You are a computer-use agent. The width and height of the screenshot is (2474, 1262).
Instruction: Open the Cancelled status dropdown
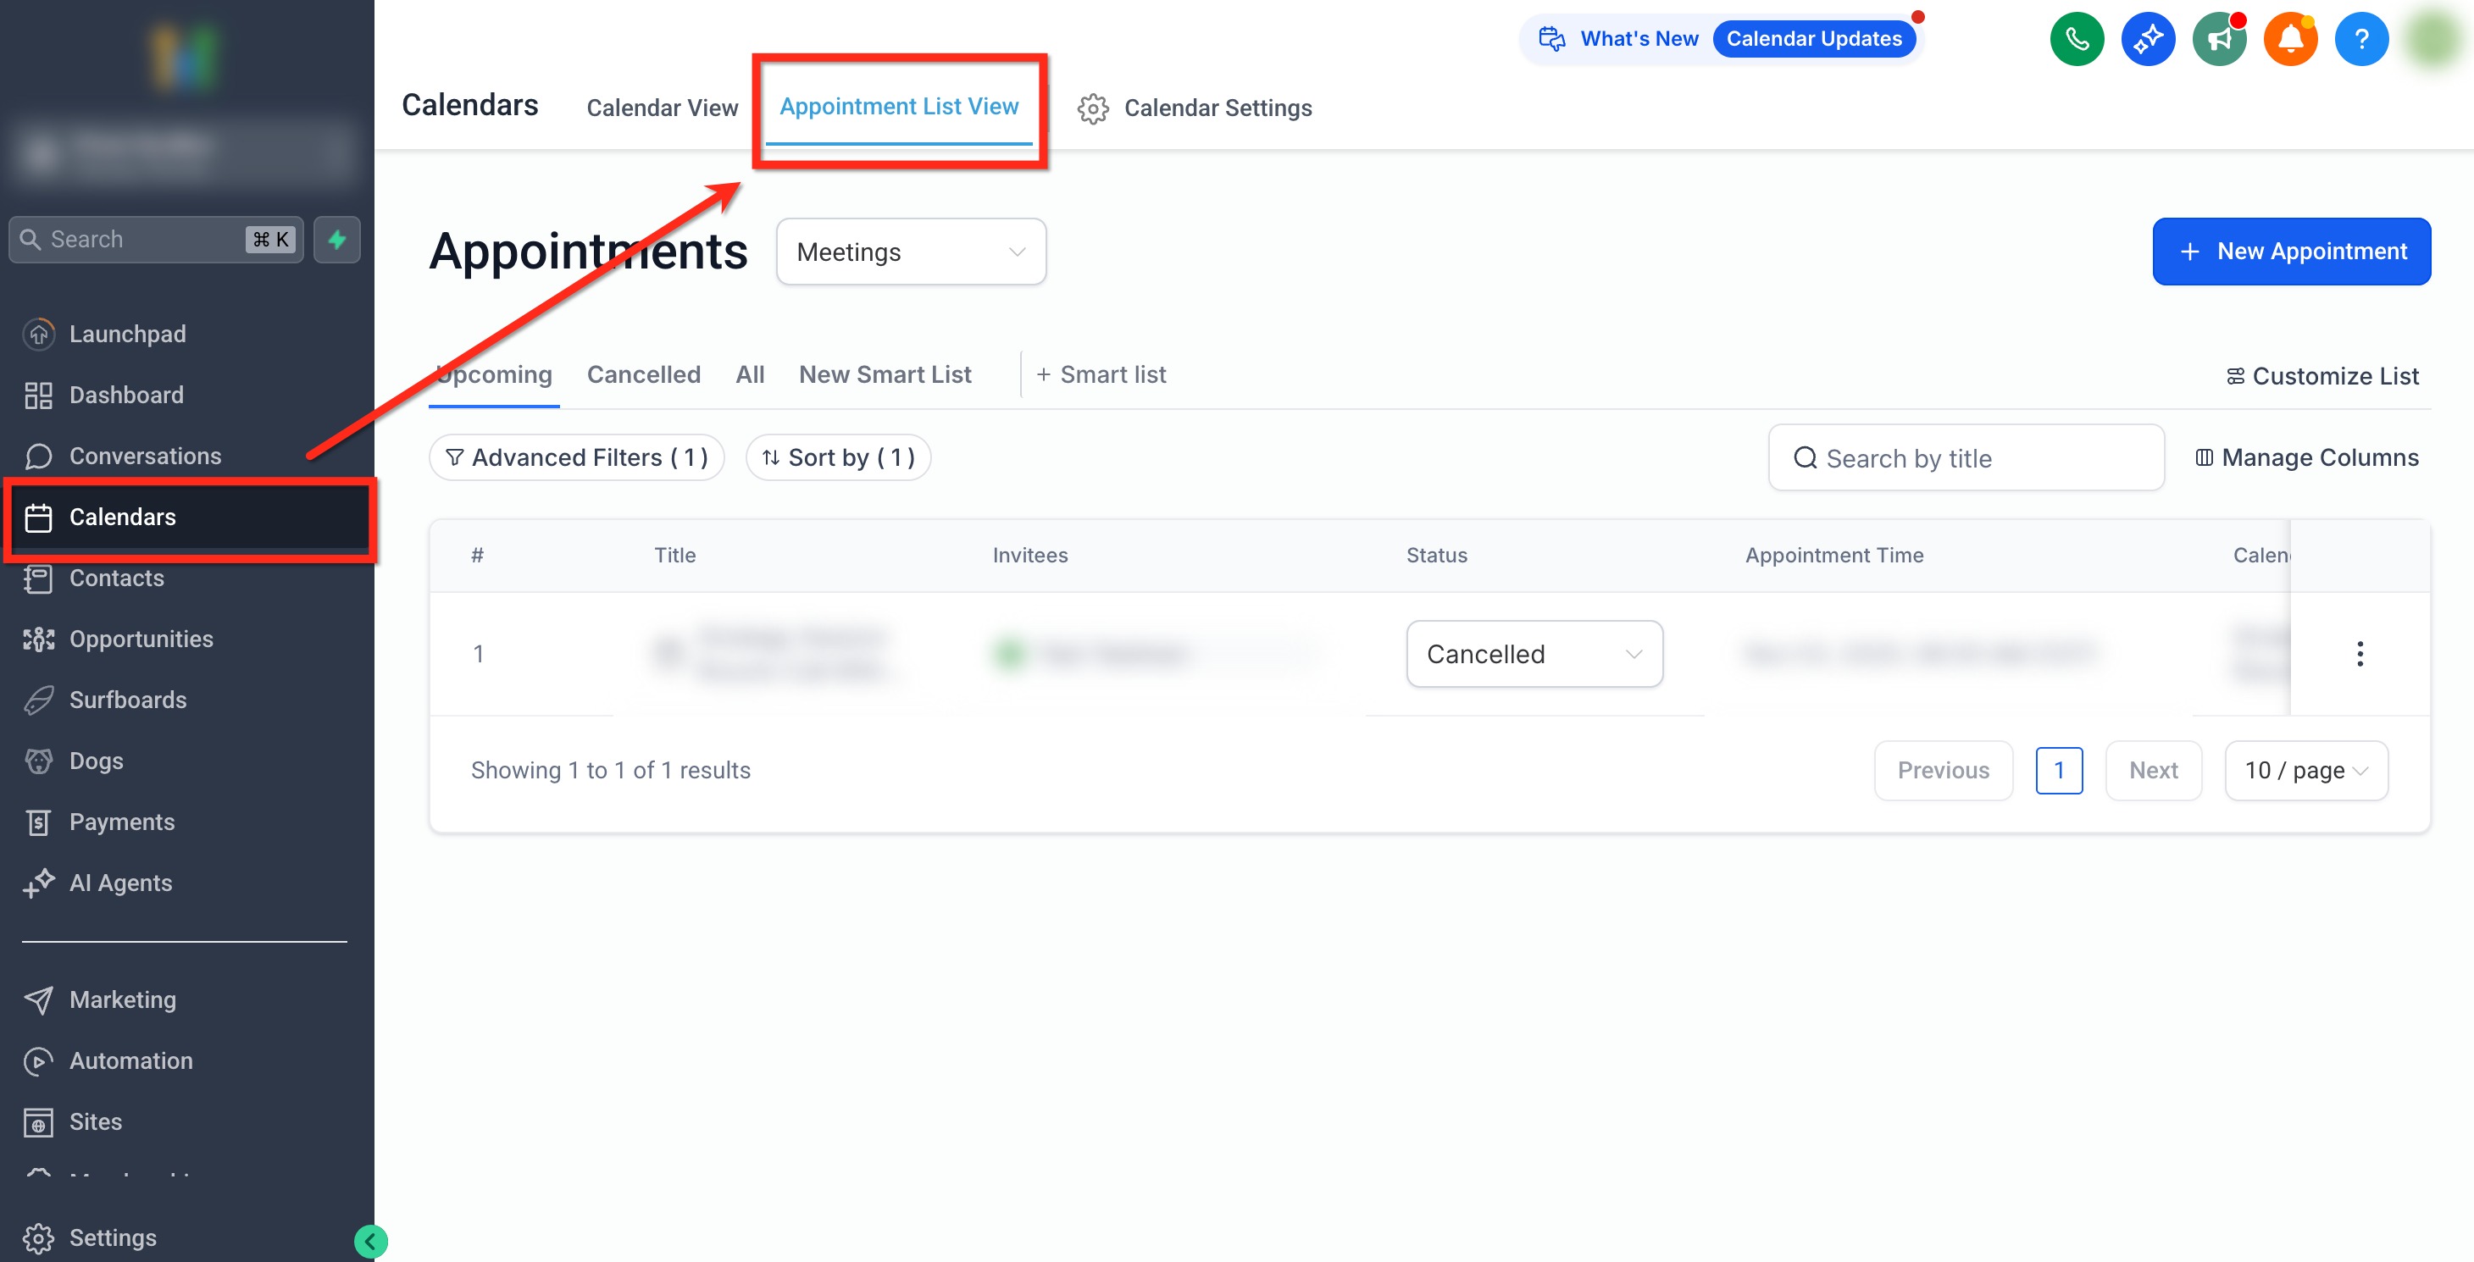click(x=1534, y=654)
